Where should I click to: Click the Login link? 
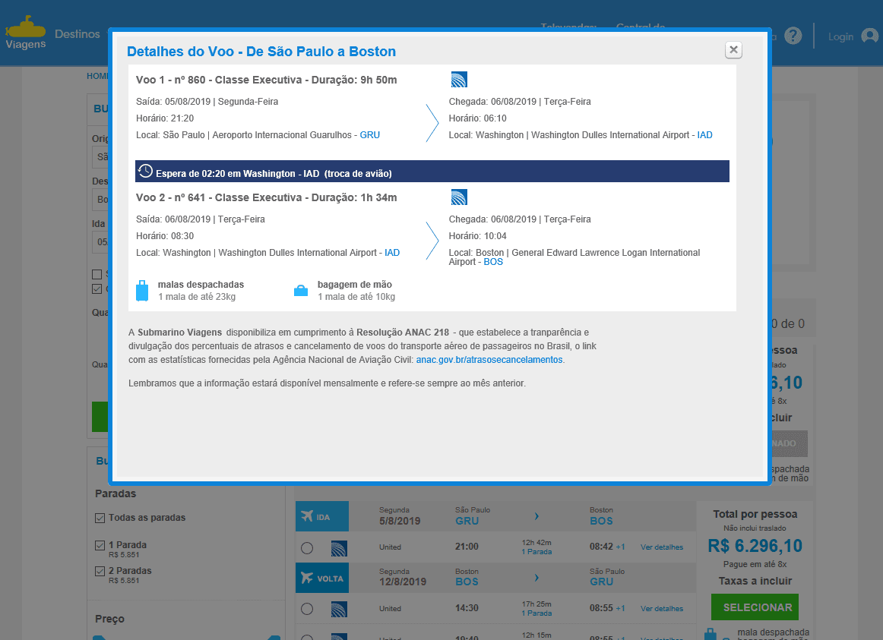[x=840, y=36]
